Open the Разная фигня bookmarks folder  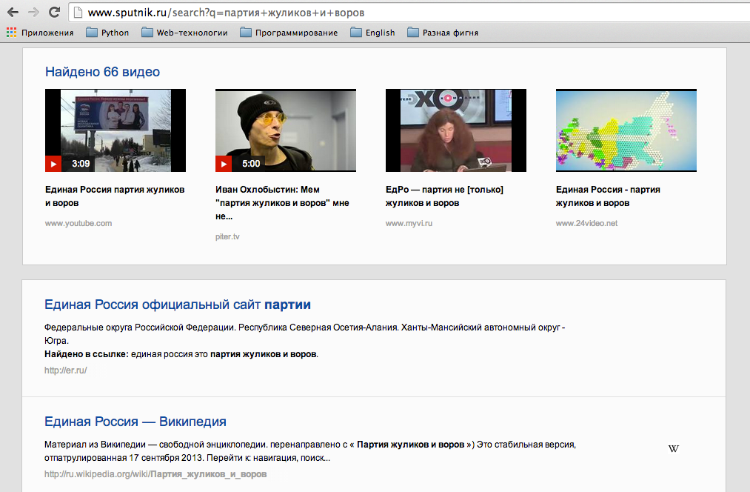click(442, 33)
